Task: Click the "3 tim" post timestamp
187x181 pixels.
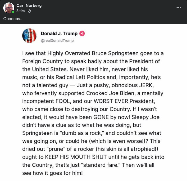Action: (21, 11)
